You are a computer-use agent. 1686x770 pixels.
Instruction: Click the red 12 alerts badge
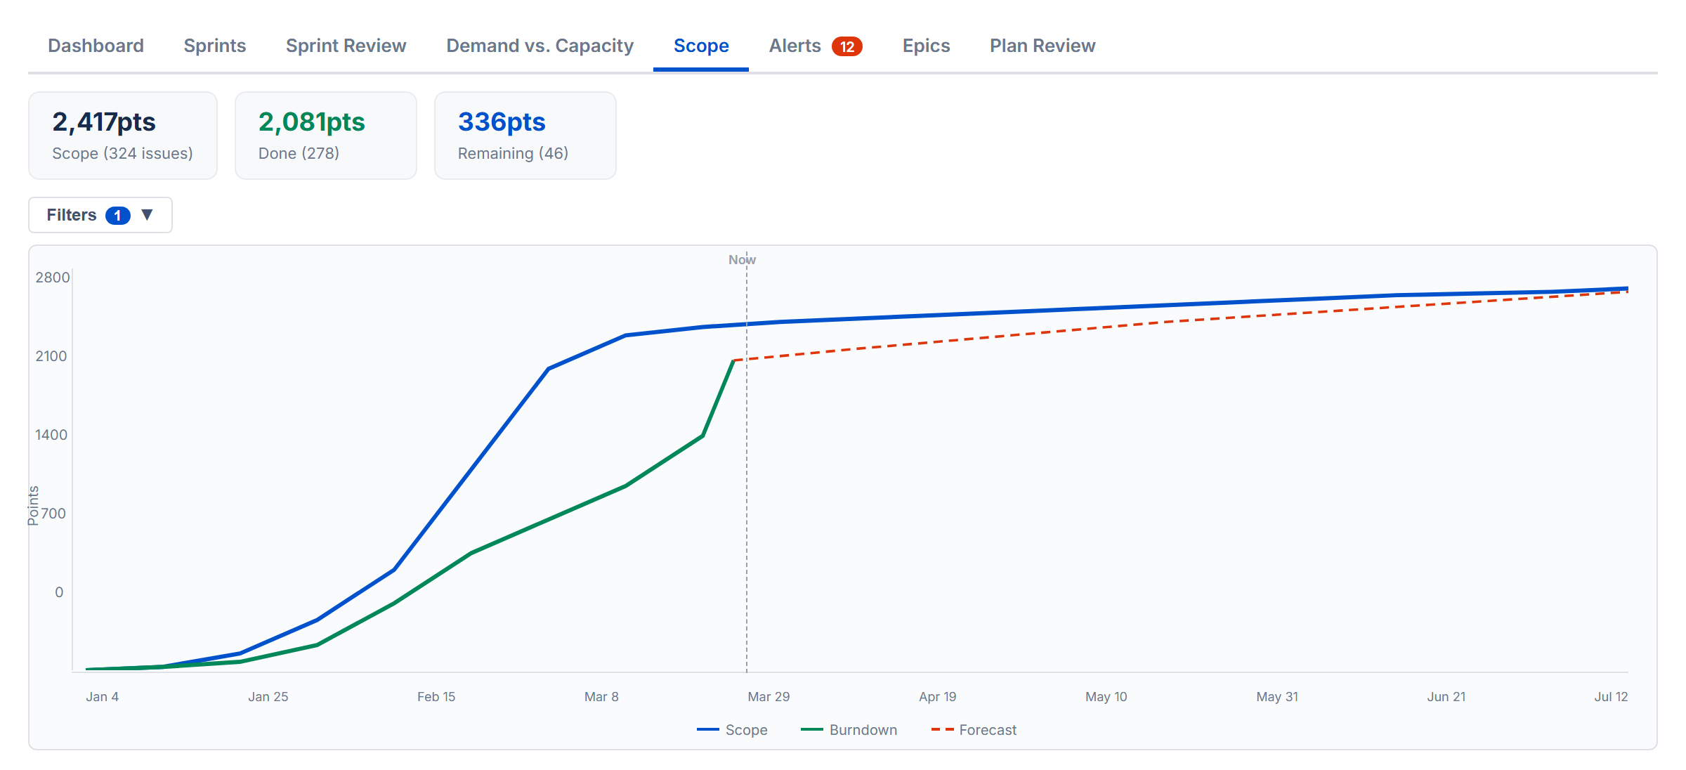[x=847, y=46]
